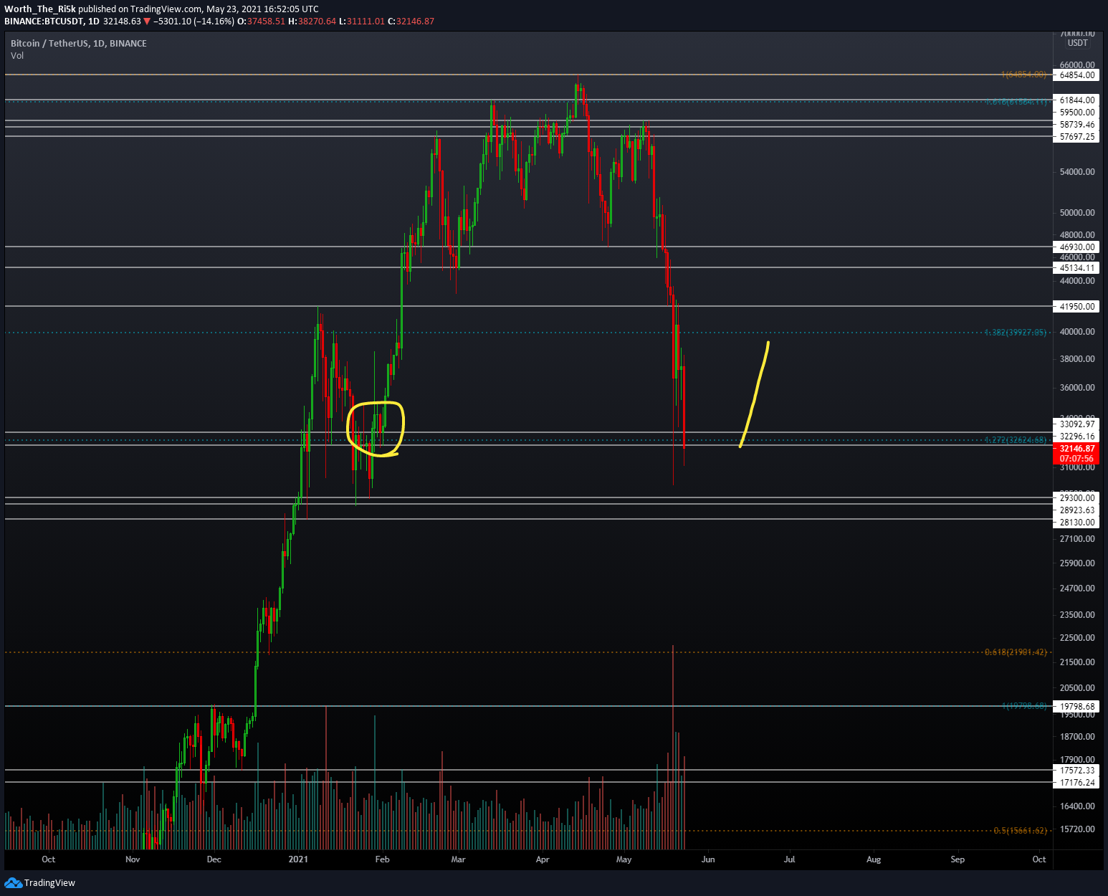
Task: Click the TradingView.com text in the header
Action: click(167, 9)
